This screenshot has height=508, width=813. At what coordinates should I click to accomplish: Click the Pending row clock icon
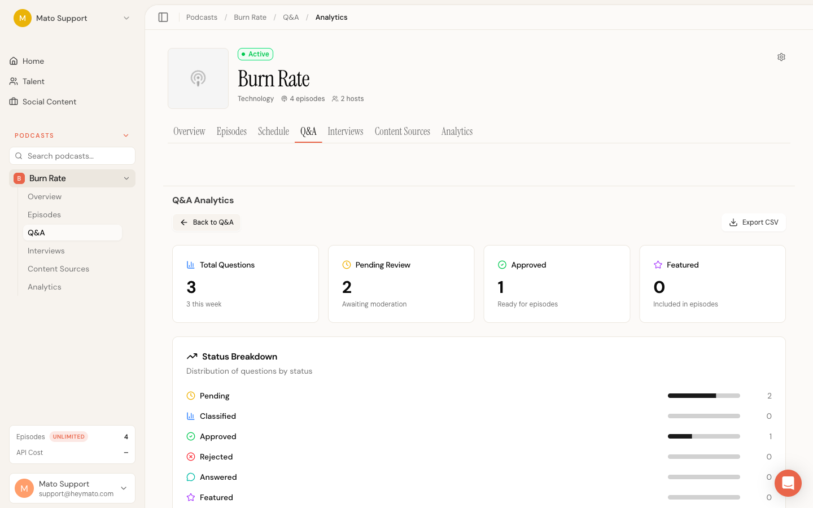(191, 396)
